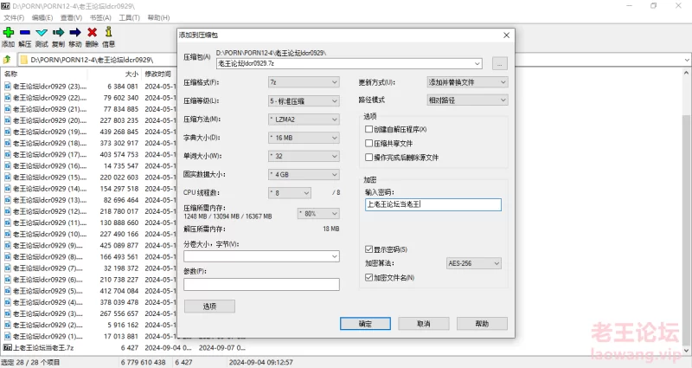This screenshot has width=692, height=368.
Task: Click the file icon of 老王论坛ldcr0929 (23)
Action: (8, 86)
